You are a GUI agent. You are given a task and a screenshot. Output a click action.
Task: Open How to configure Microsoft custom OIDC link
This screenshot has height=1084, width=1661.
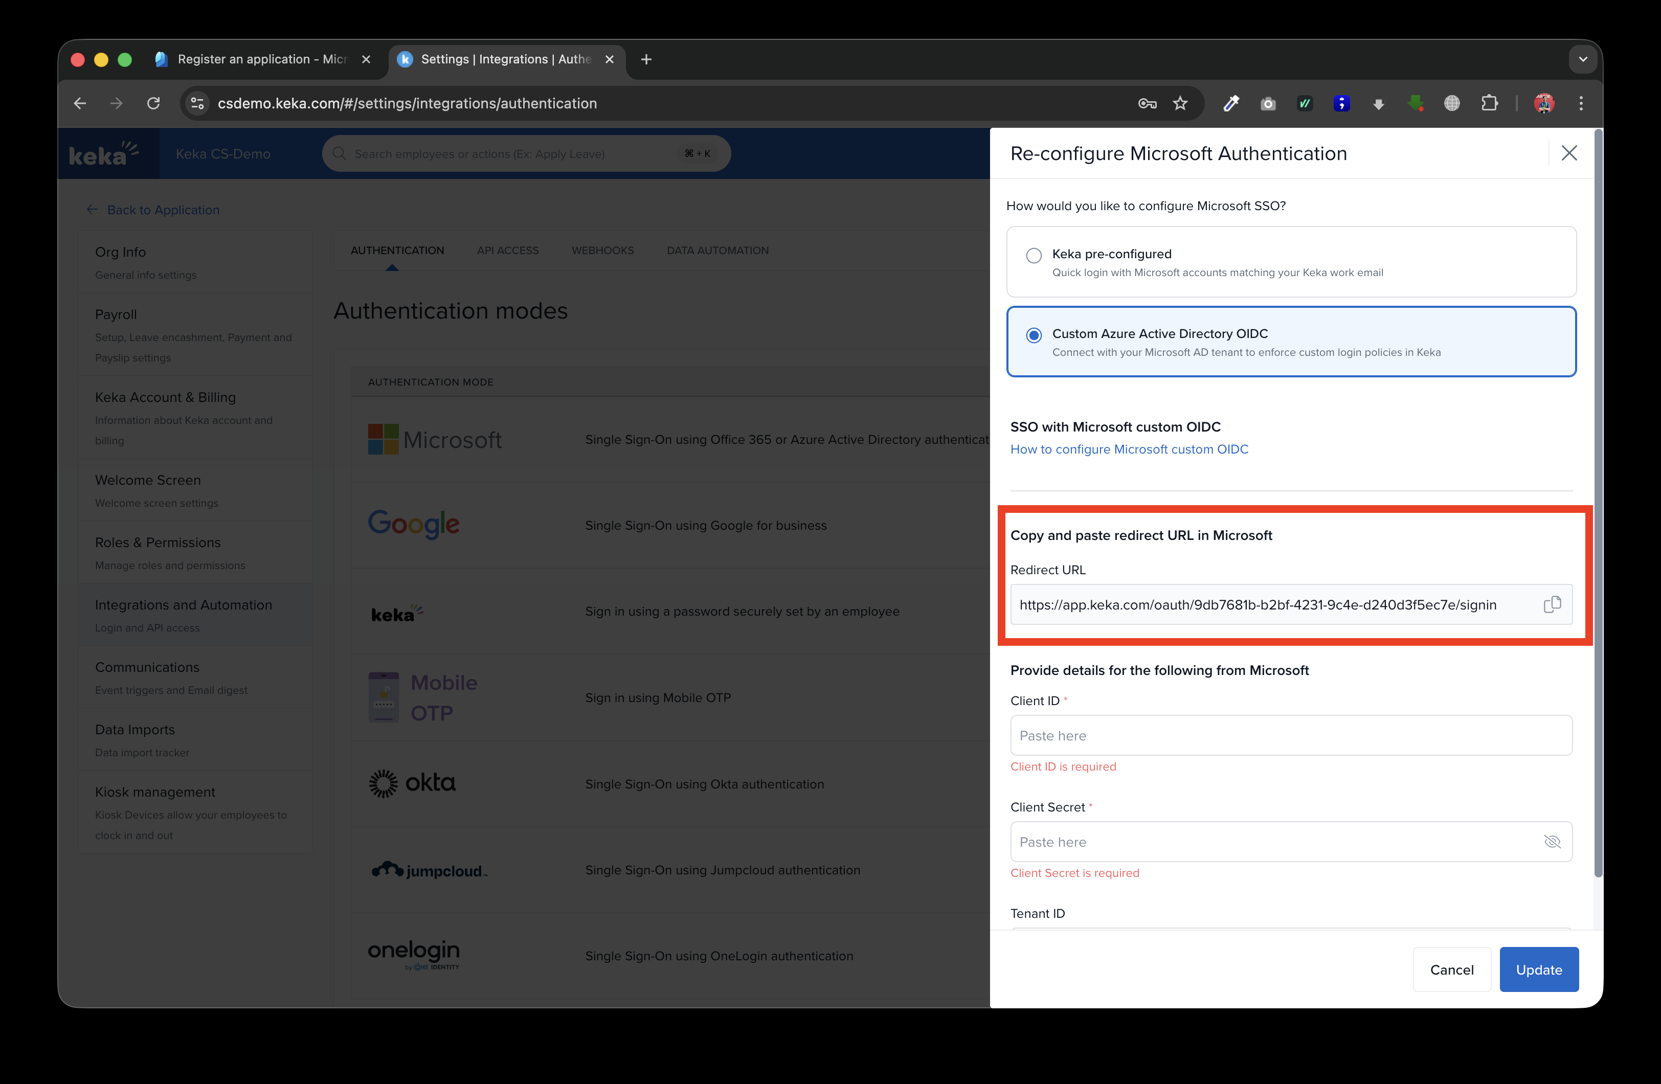tap(1129, 449)
